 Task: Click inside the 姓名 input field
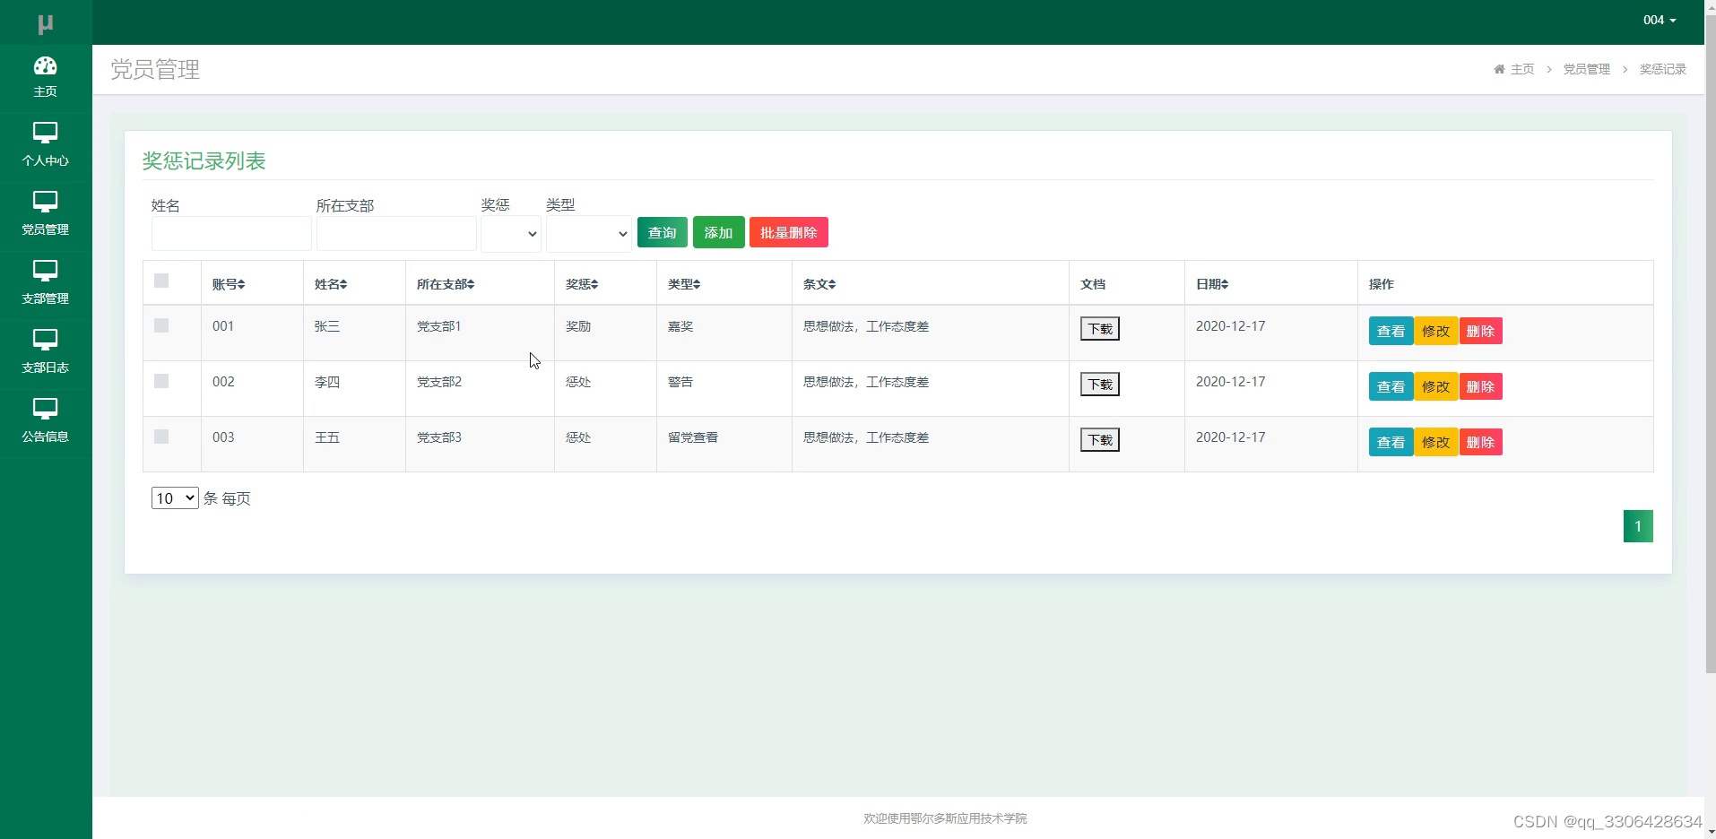(230, 233)
